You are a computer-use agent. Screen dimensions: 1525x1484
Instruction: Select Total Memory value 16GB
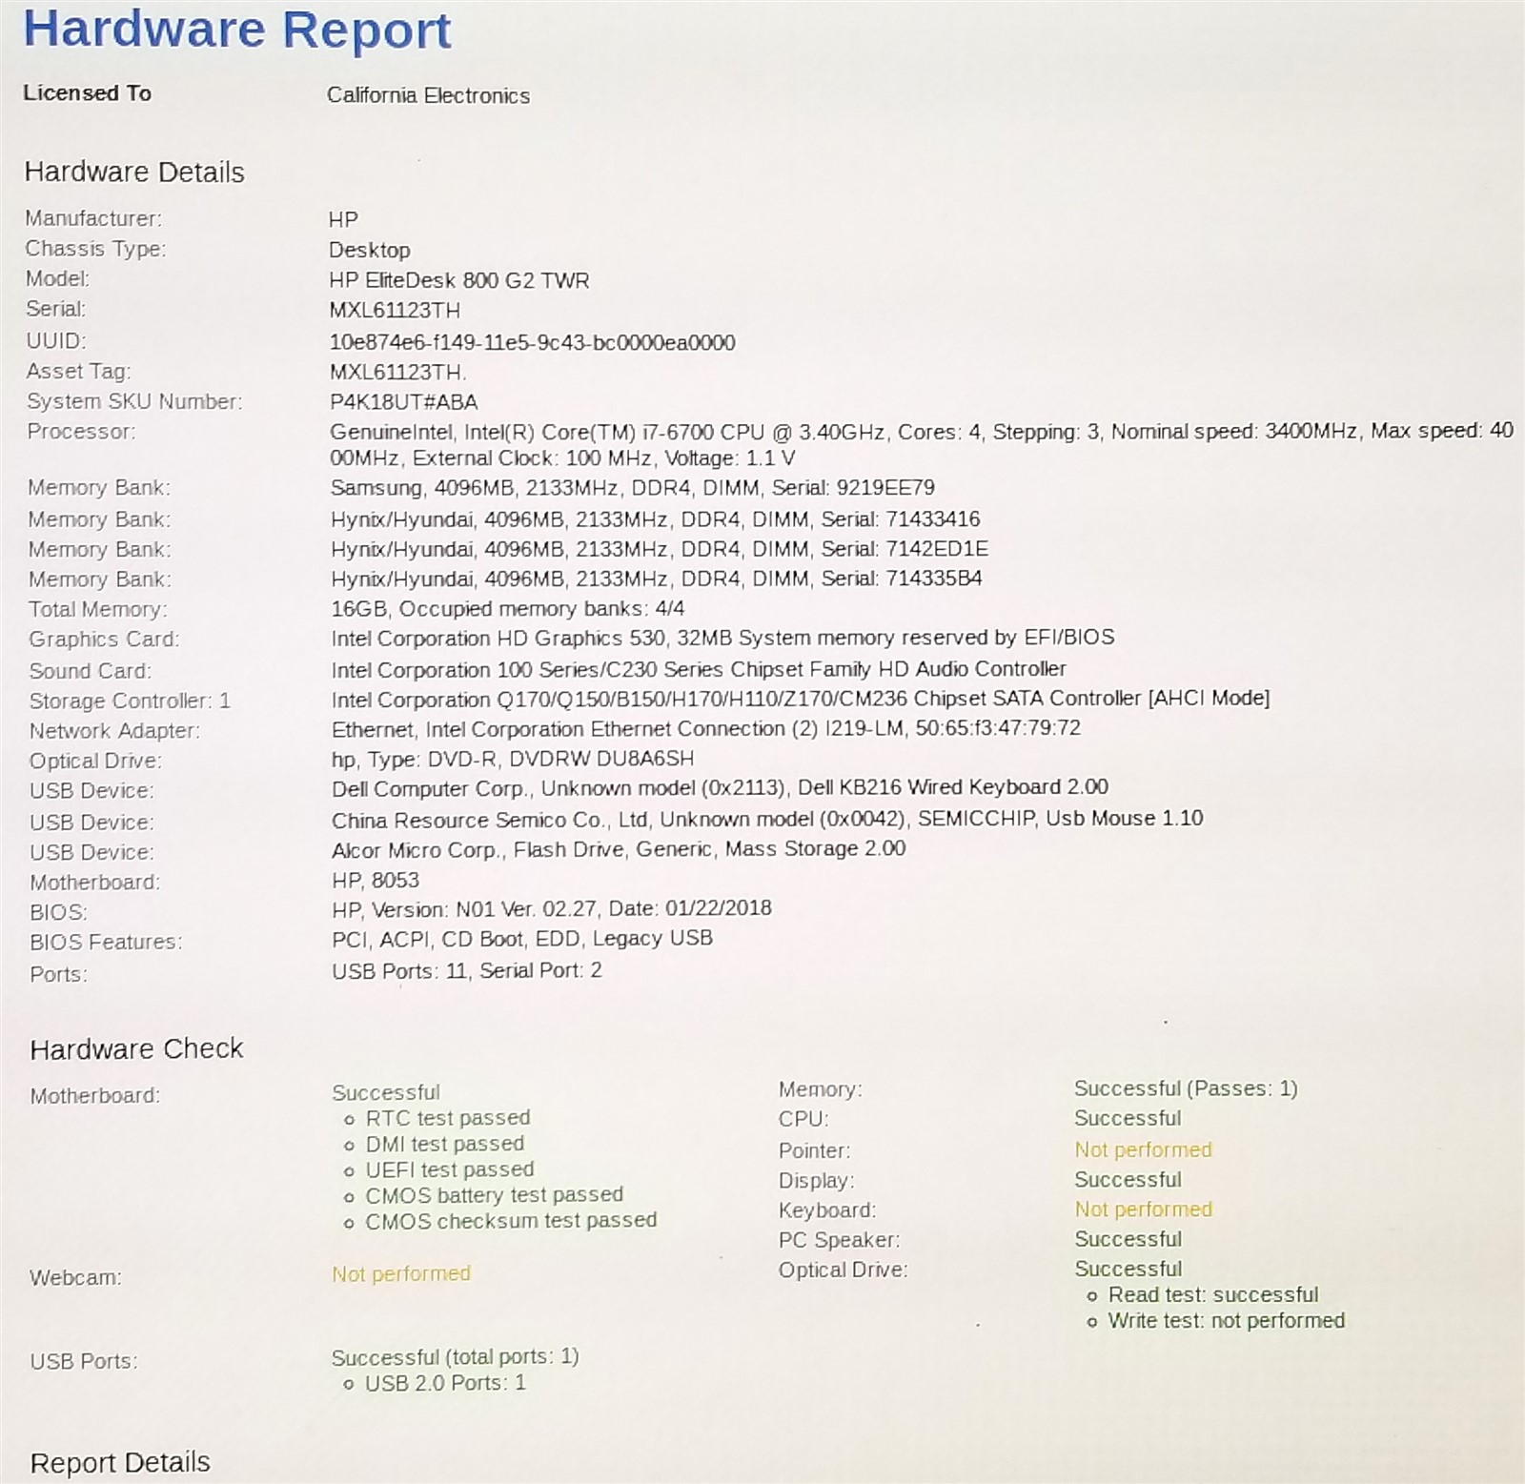click(x=507, y=609)
